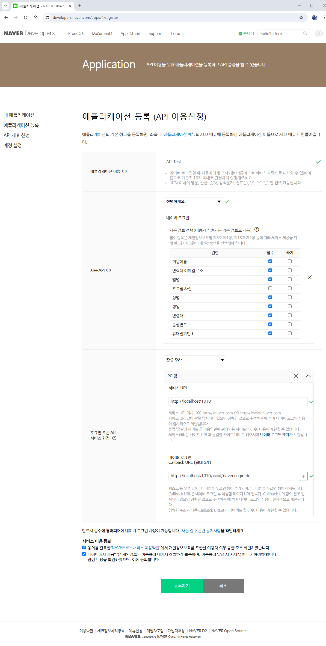This screenshot has height=646, width=326.
Task: Click help icon beside 서비스 환경
Action: pos(114,438)
